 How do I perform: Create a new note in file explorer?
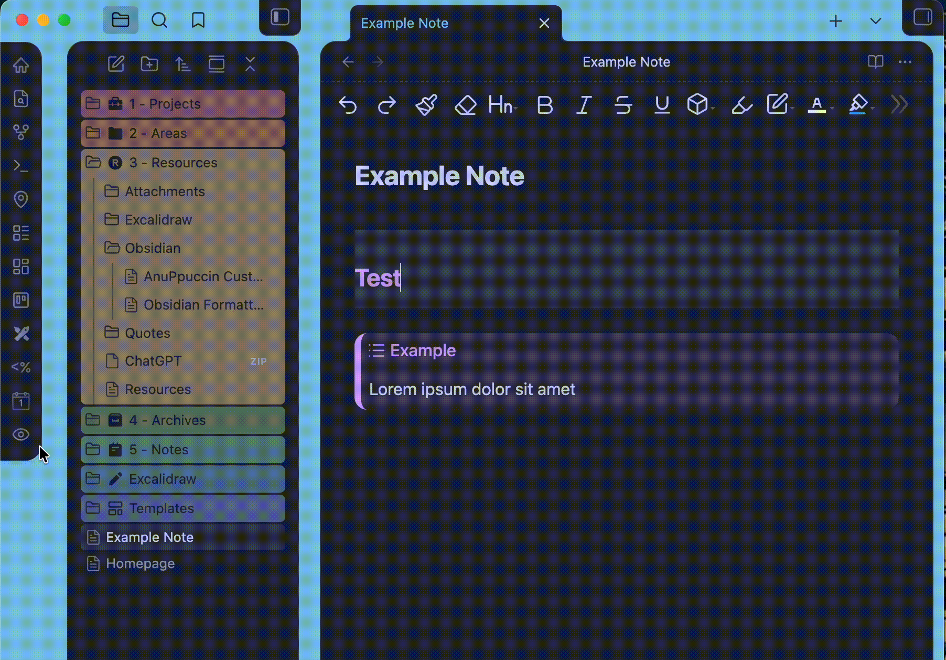tap(116, 65)
